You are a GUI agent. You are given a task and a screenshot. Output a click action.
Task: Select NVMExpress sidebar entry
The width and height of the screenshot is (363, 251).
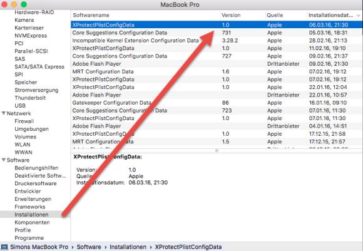[31, 36]
